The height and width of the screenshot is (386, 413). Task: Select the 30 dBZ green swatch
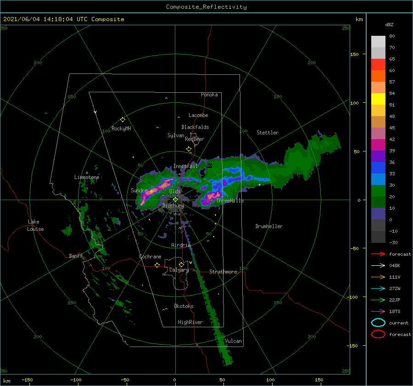[x=378, y=190]
